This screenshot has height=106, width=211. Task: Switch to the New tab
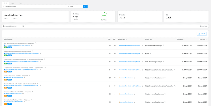click(13, 3)
